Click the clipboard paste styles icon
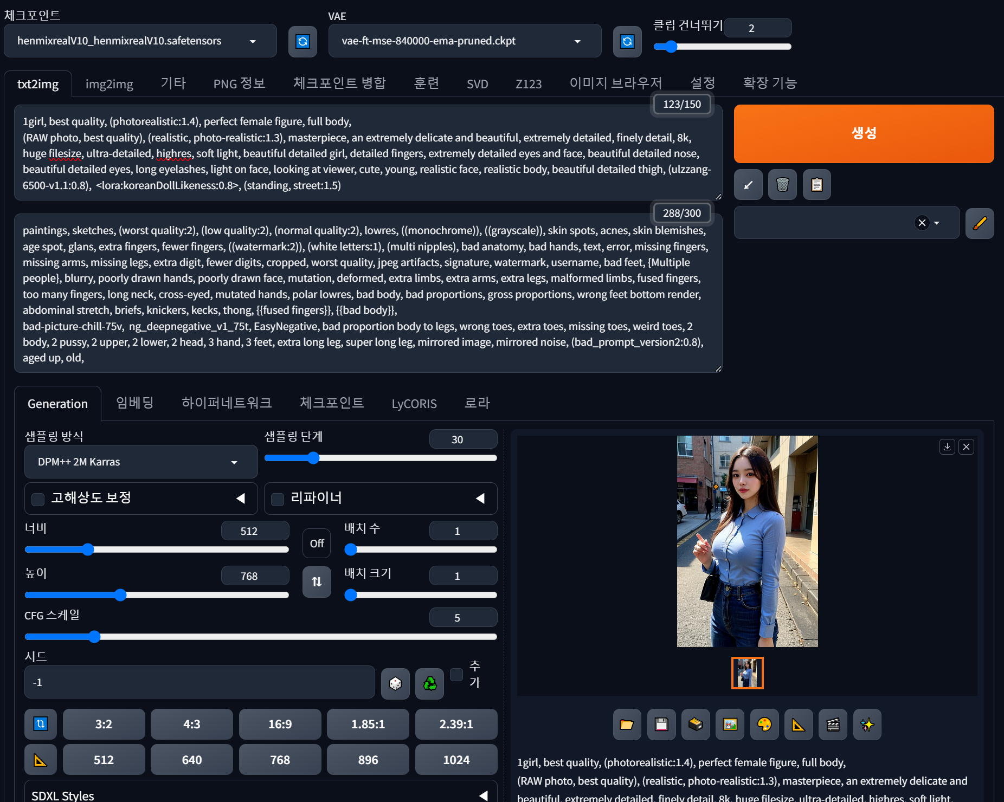This screenshot has width=1004, height=802. pyautogui.click(x=817, y=185)
